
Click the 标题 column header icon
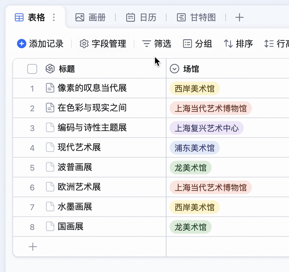pyautogui.click(x=50, y=69)
